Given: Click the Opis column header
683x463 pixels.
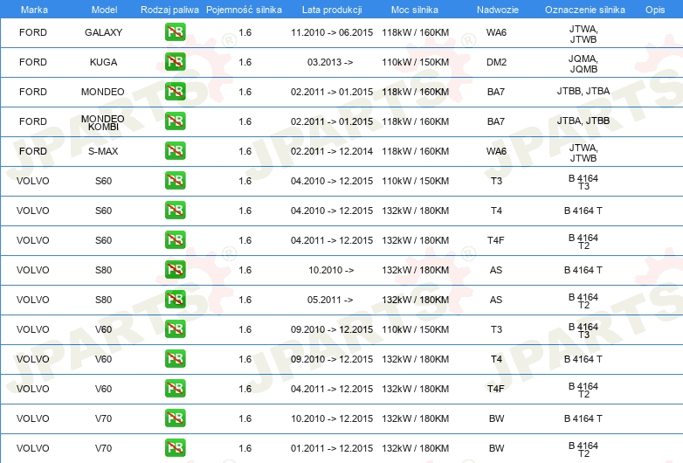Looking at the screenshot, I should pos(654,9).
